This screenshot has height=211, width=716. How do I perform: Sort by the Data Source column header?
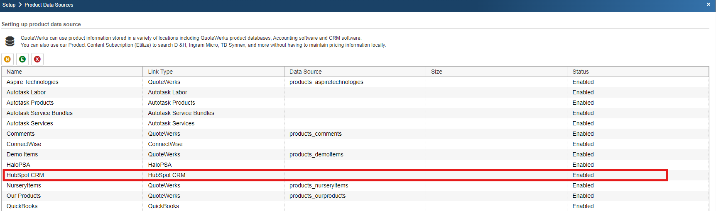[x=305, y=72]
